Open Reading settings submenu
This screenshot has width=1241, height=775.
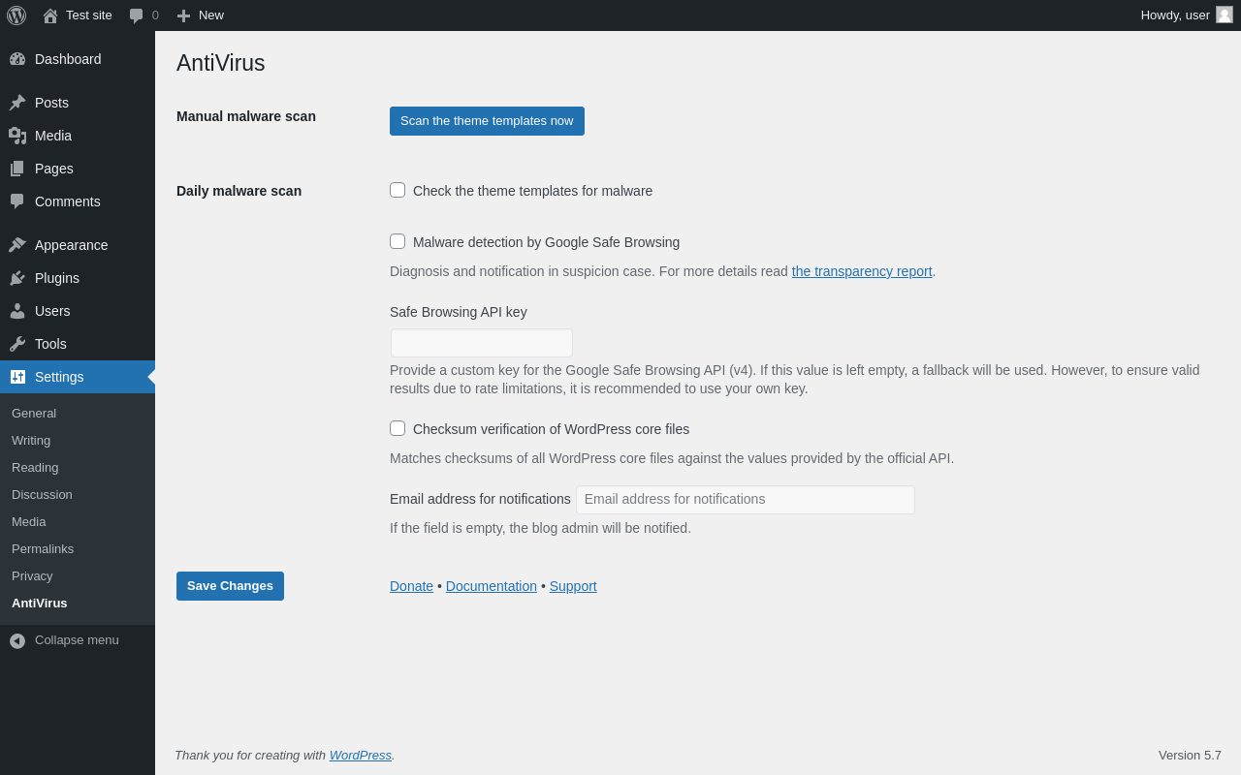tap(35, 467)
